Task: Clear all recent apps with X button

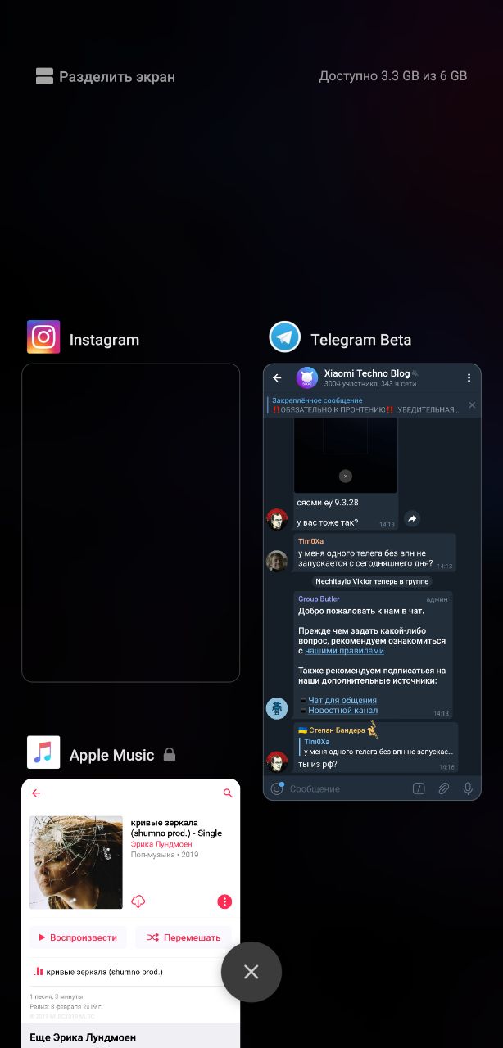Action: (x=251, y=972)
